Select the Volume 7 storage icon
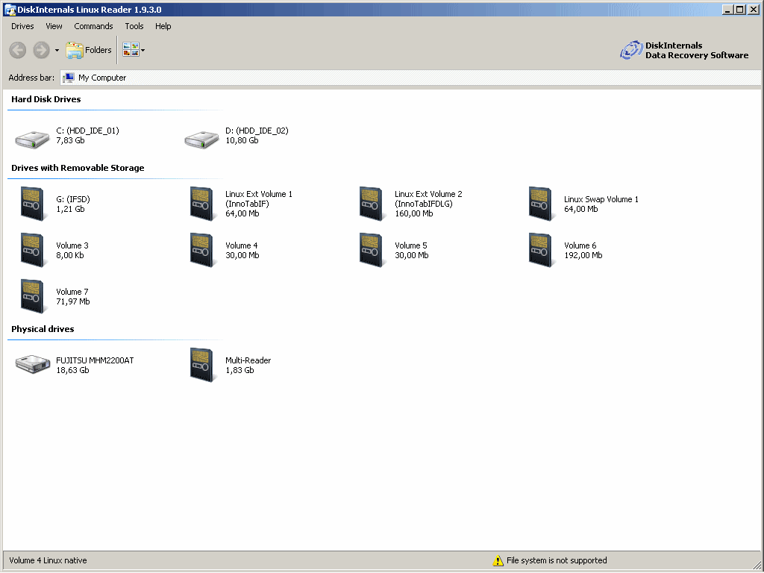 click(33, 296)
